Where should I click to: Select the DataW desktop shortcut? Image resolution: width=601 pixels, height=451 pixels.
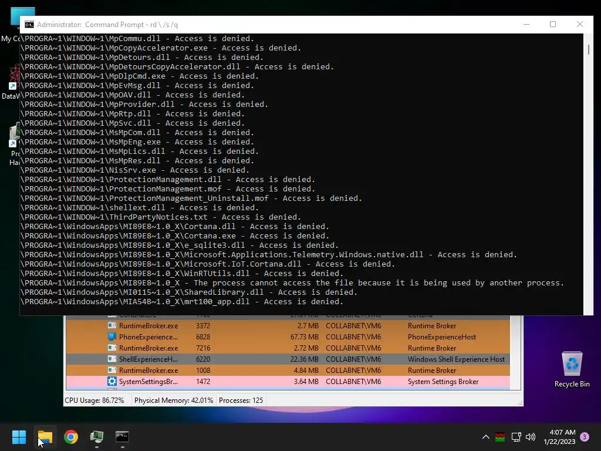pos(11,82)
